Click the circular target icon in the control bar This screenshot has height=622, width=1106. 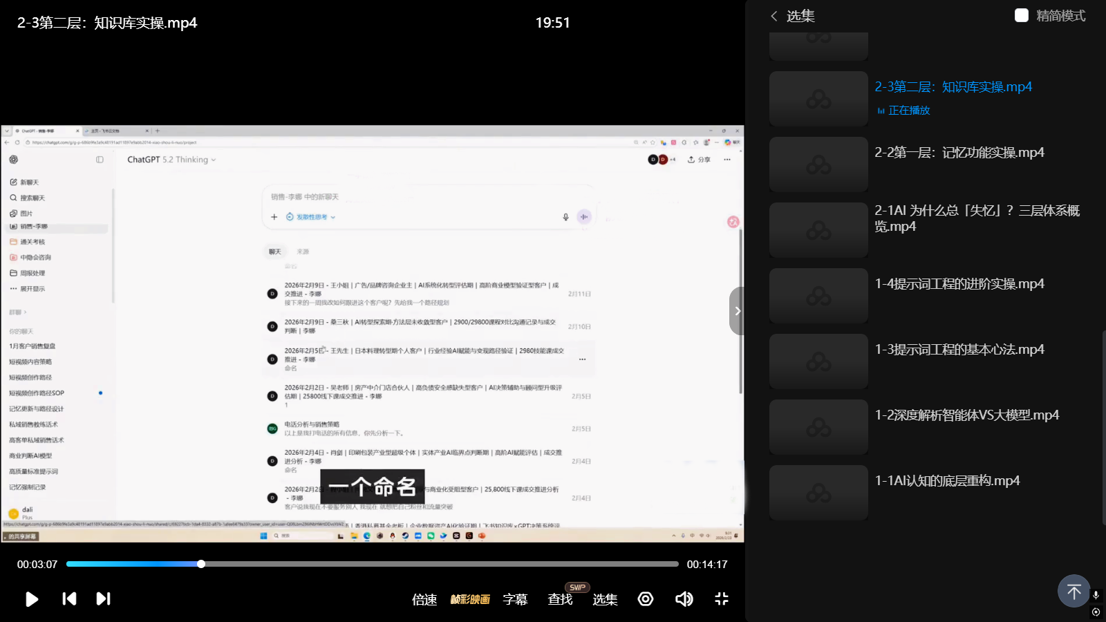coord(646,599)
